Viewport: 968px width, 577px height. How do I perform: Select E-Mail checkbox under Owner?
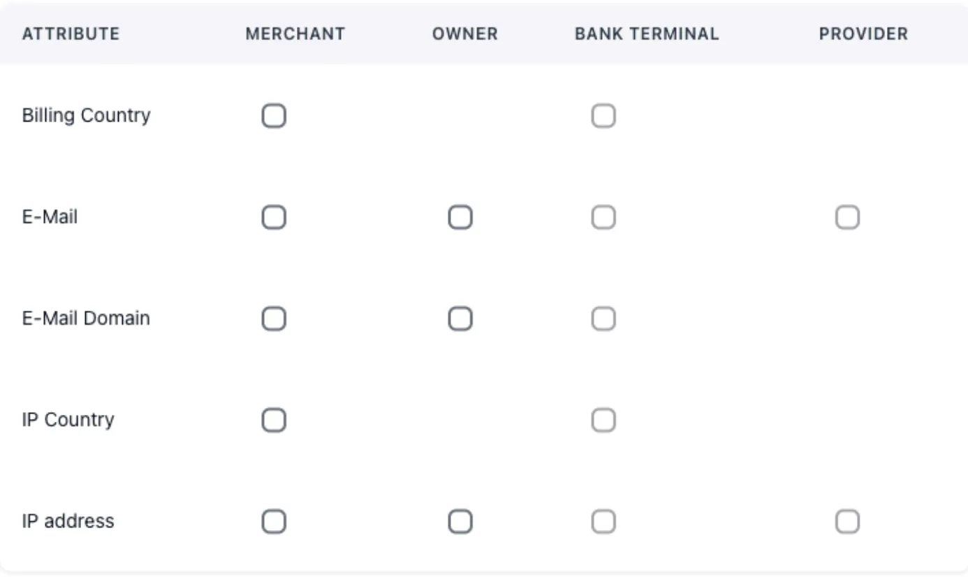[460, 218]
